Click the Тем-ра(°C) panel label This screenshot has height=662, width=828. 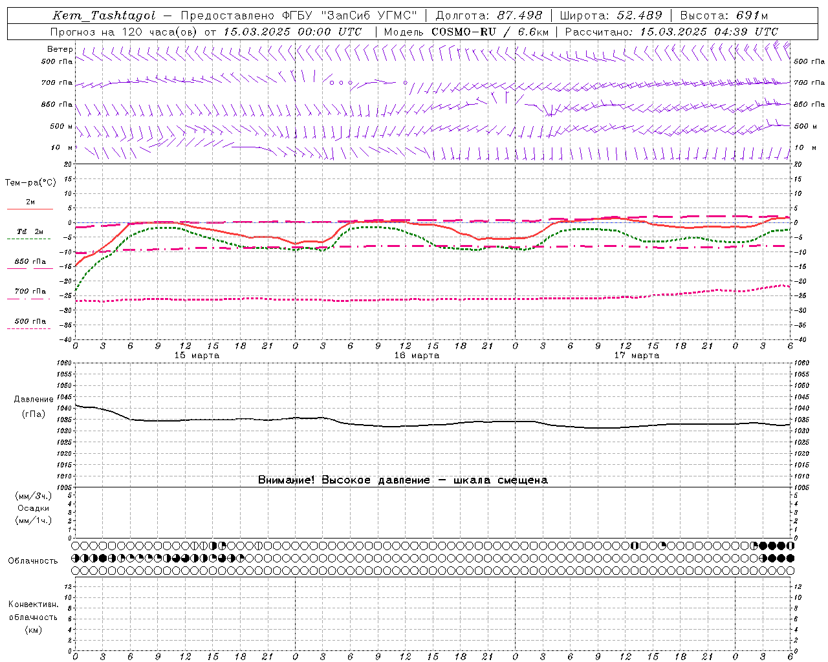[x=30, y=183]
